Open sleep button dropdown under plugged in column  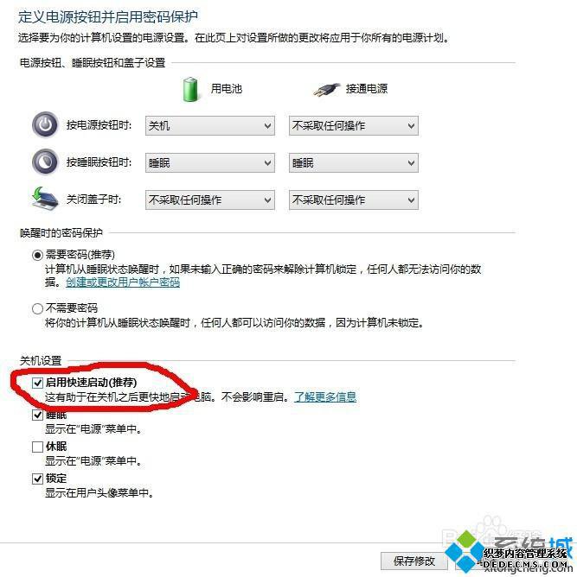pyautogui.click(x=353, y=163)
